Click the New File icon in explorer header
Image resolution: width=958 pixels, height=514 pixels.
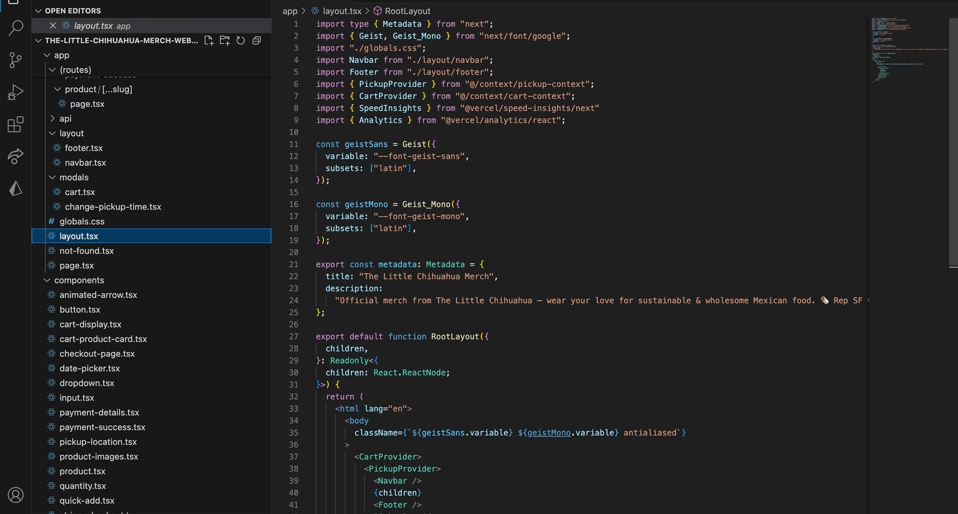coord(209,40)
